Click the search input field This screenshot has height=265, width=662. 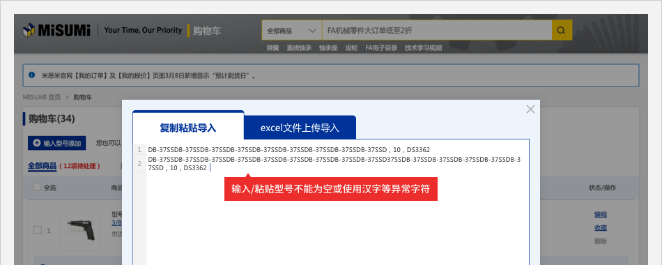[436, 31]
